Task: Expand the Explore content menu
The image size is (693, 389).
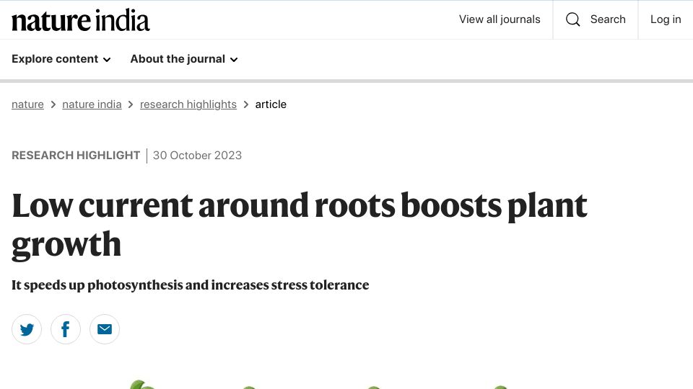Action: pos(61,59)
